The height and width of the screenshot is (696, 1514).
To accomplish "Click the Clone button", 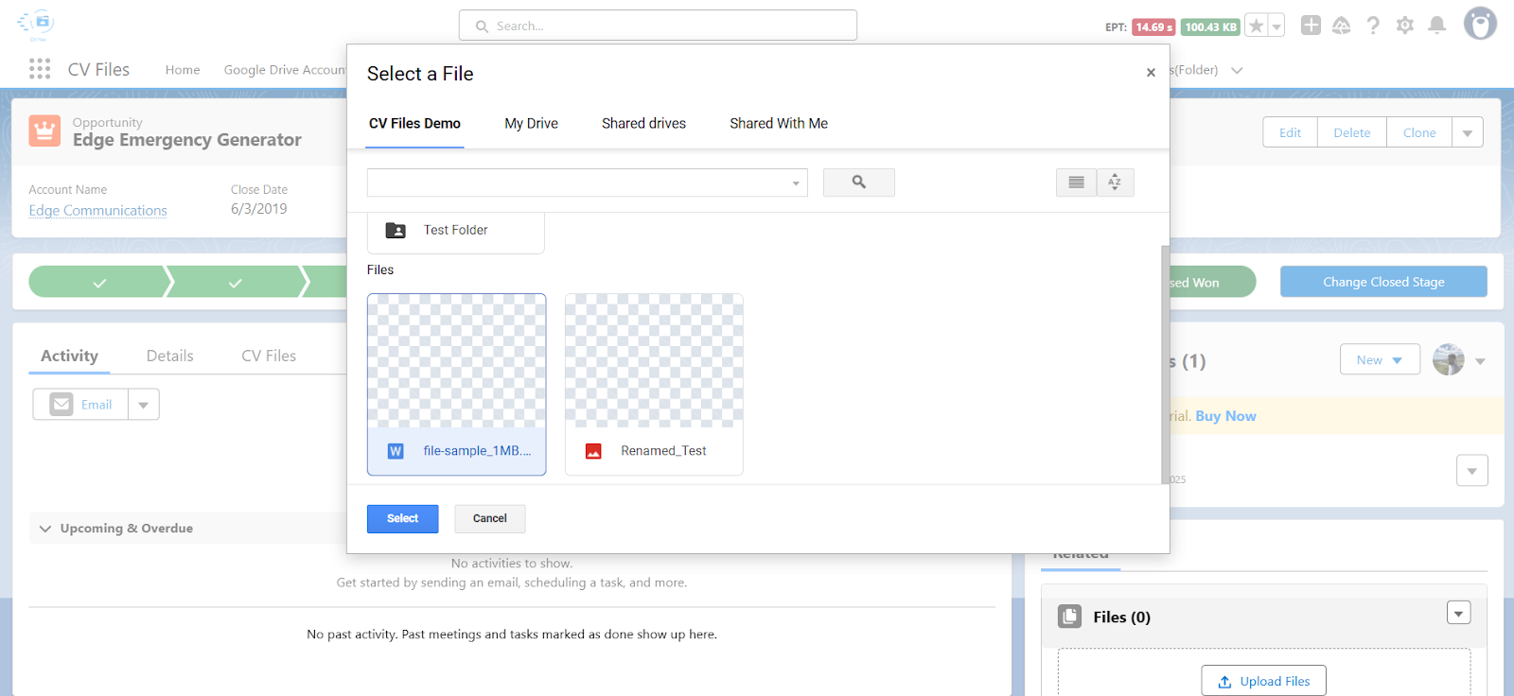I will click(1418, 132).
